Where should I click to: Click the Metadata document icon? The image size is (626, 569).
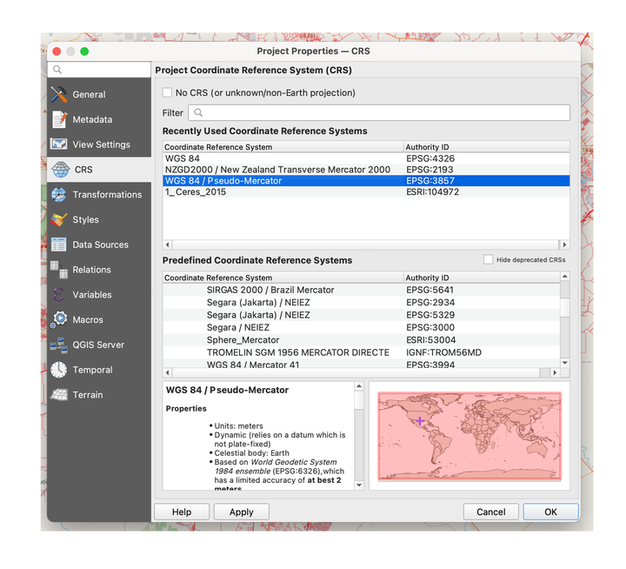point(59,119)
